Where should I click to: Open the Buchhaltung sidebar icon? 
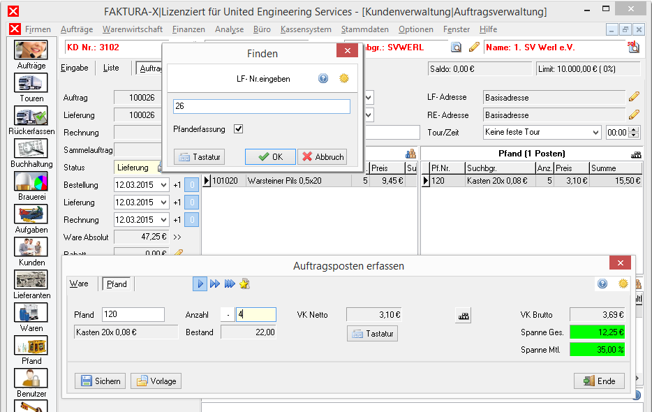[31, 149]
